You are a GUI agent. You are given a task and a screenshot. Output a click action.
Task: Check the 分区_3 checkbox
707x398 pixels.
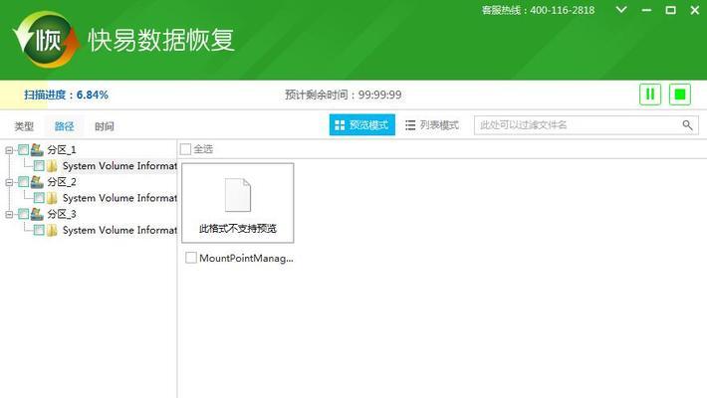pos(23,214)
